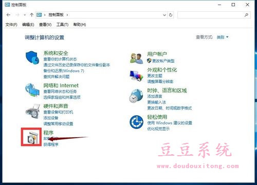257x185 pixels.
Task: Open the Ease of Access blue circle icon
Action: point(136,122)
